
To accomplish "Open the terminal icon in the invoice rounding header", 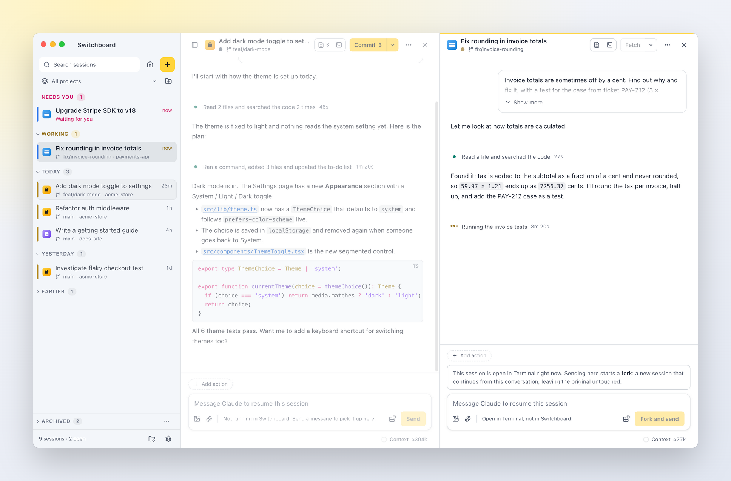I will tap(609, 45).
